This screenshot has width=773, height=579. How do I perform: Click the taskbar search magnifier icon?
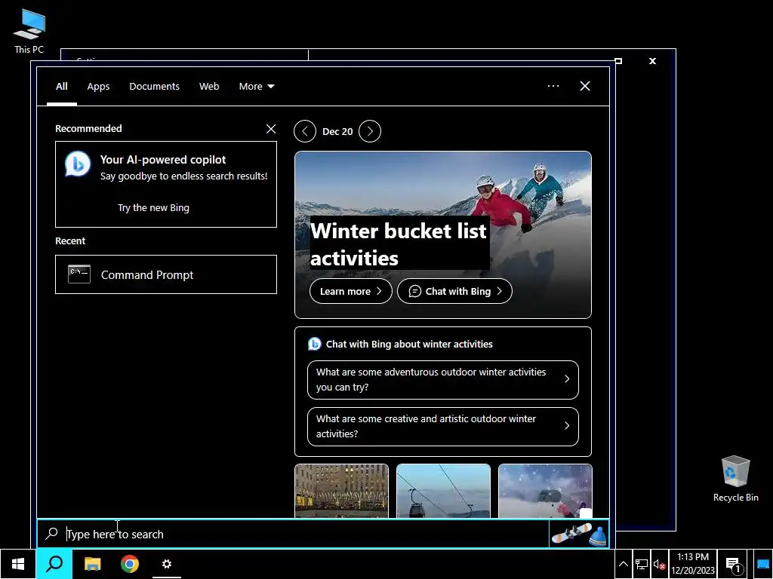coord(54,564)
